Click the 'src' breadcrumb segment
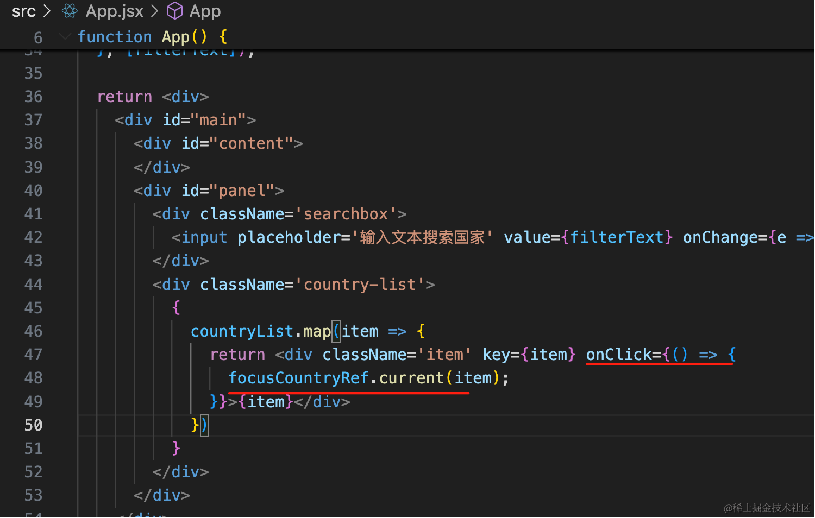 click(23, 11)
